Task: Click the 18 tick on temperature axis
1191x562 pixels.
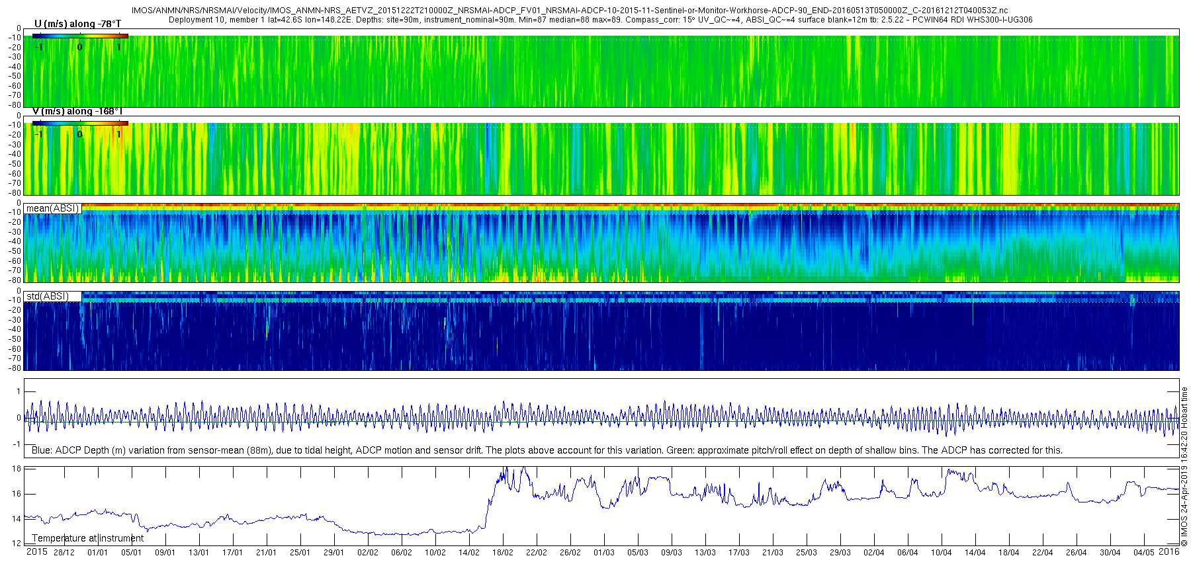Action: (17, 468)
